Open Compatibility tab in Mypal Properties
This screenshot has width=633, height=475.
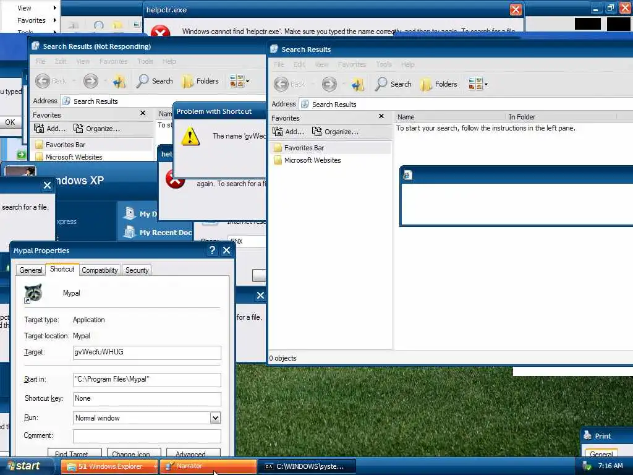[x=100, y=270]
